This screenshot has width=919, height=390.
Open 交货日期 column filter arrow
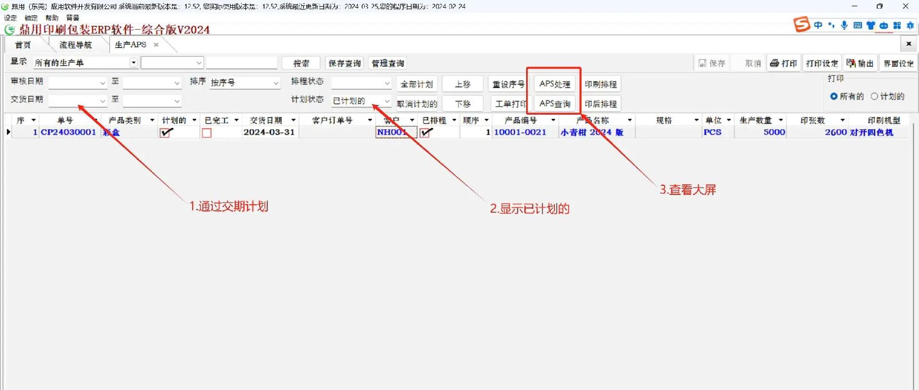(x=293, y=120)
